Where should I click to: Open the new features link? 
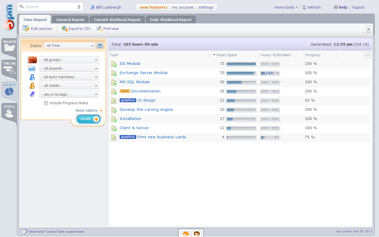click(x=153, y=7)
